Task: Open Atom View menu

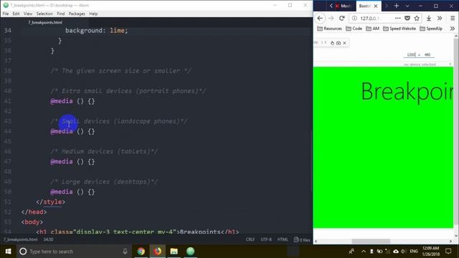Action: pos(28,14)
